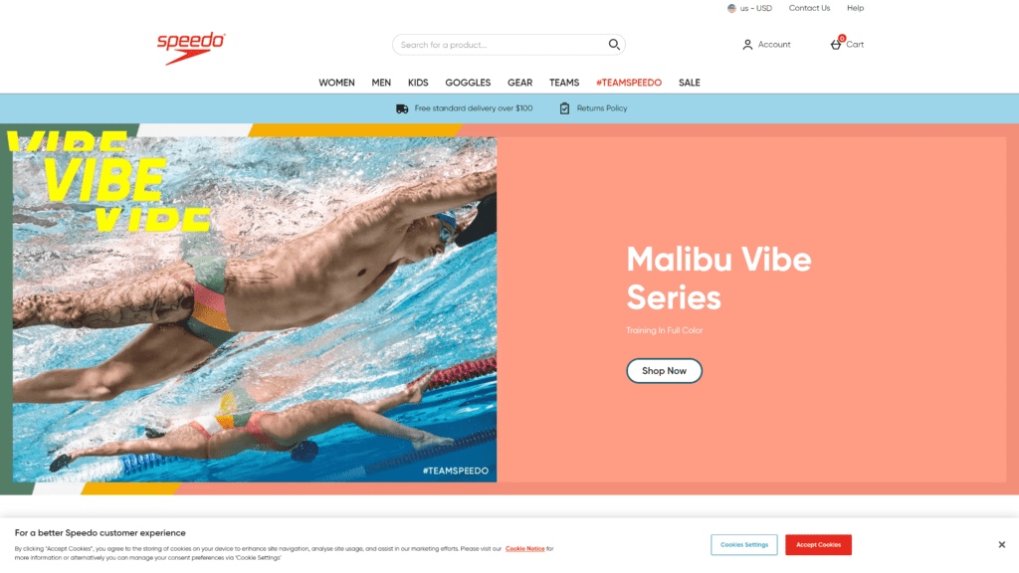Click the Malibu Vibe swimmers banner image
The image size is (1019, 573).
click(255, 309)
